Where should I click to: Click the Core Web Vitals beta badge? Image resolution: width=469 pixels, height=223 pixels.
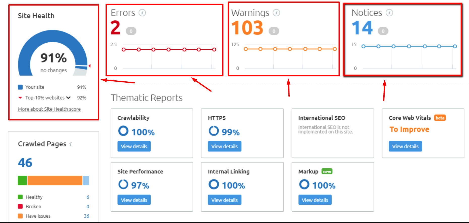[x=440, y=118]
